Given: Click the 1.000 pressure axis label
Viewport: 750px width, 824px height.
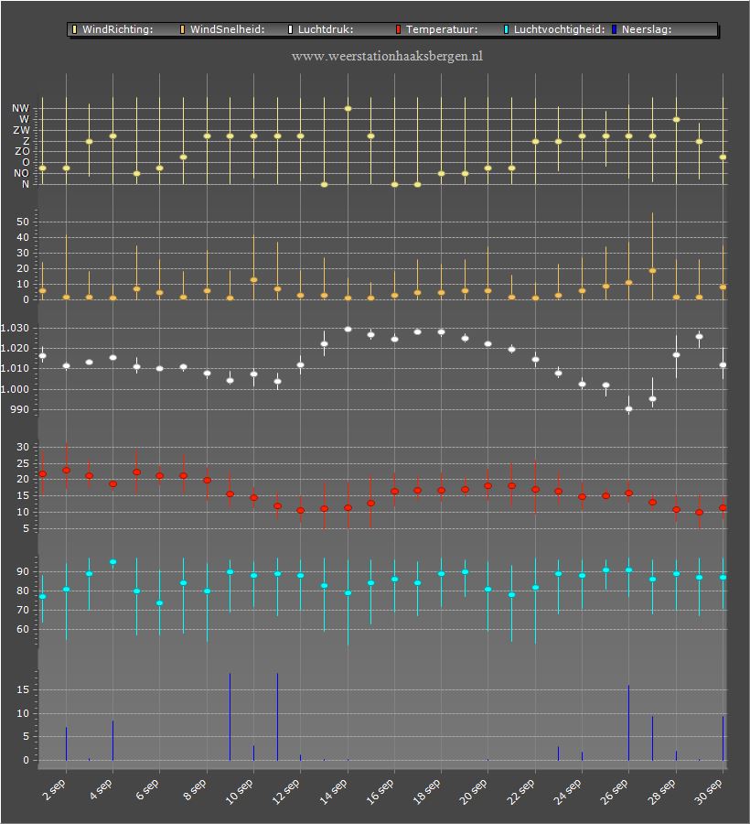Looking at the screenshot, I should point(15,389).
